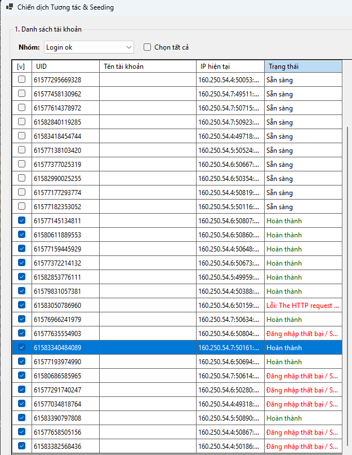Check the row with UID 61577458130962
The image size is (352, 455).
pyautogui.click(x=22, y=94)
